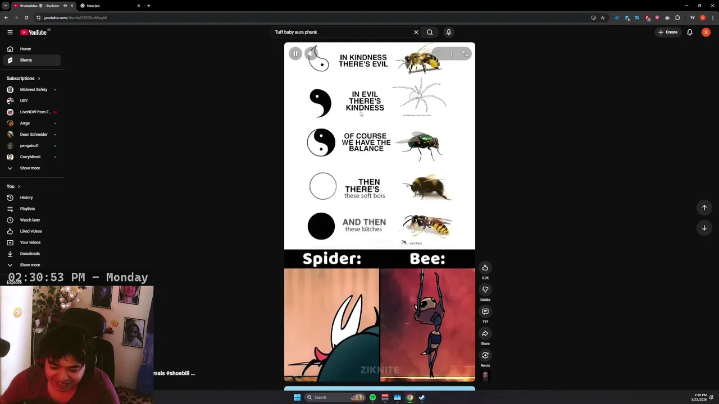
Task: Open Downloads in the sidebar
Action: [32, 254]
